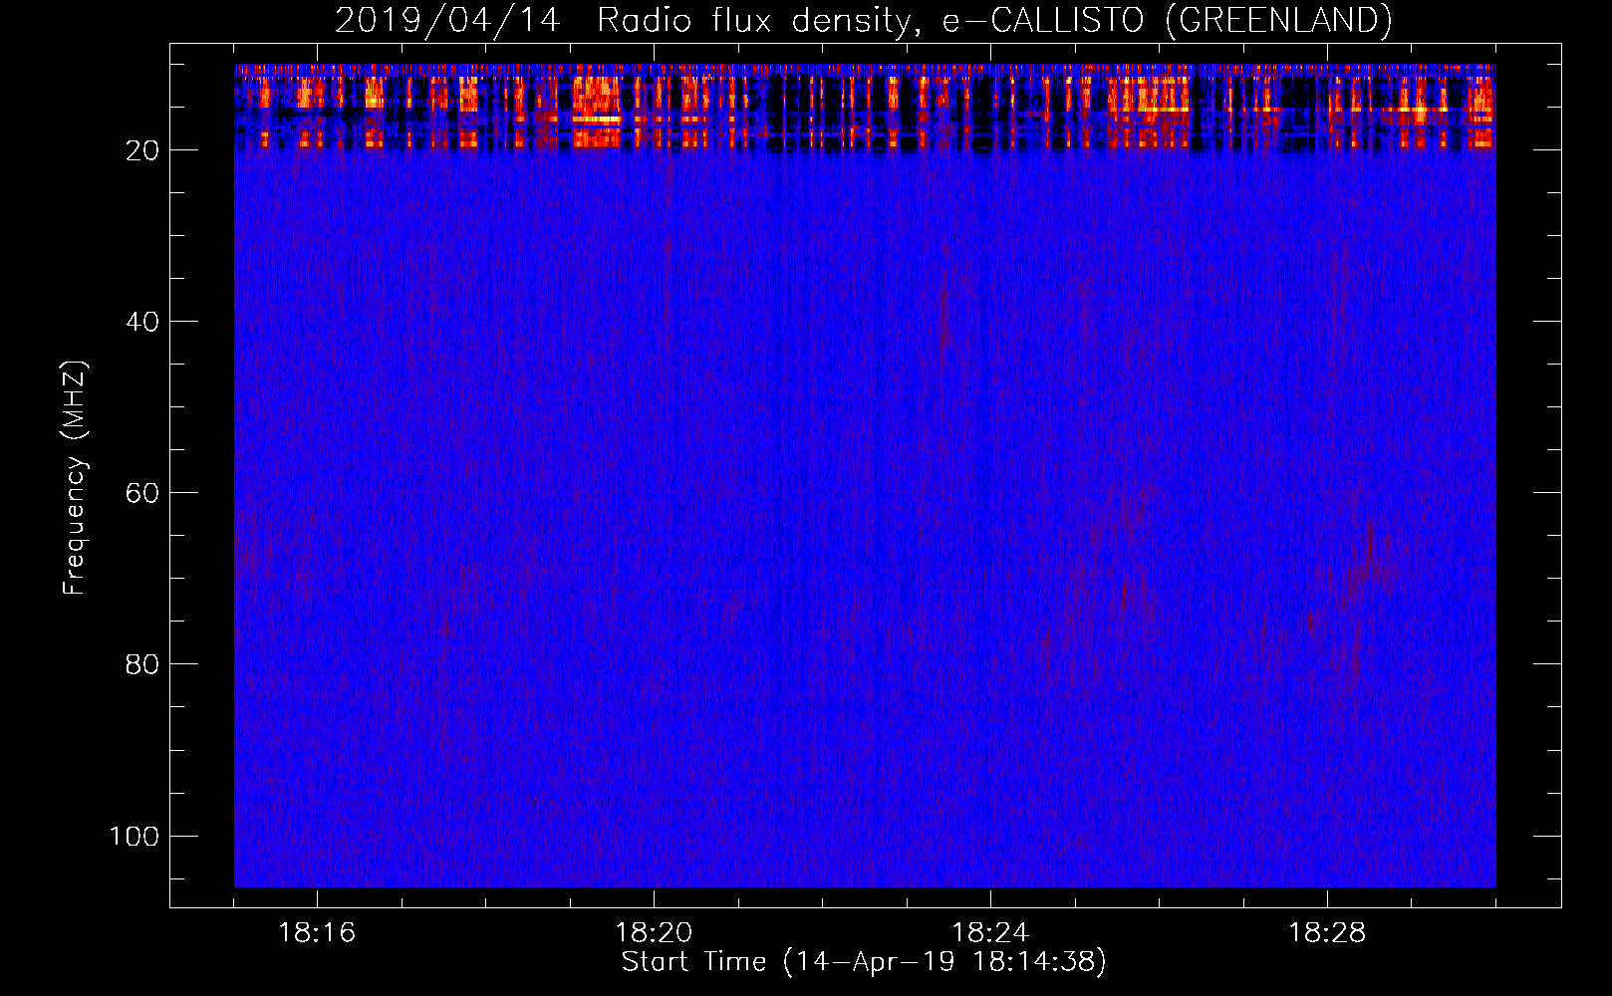Image resolution: width=1612 pixels, height=996 pixels.
Task: Click the '100' frequency tick label
Action: 135,836
